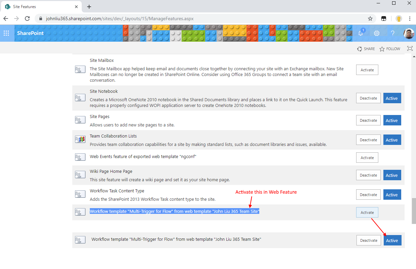Viewport: 416px width, 269px height.
Task: Open the help question mark
Action: [x=392, y=33]
